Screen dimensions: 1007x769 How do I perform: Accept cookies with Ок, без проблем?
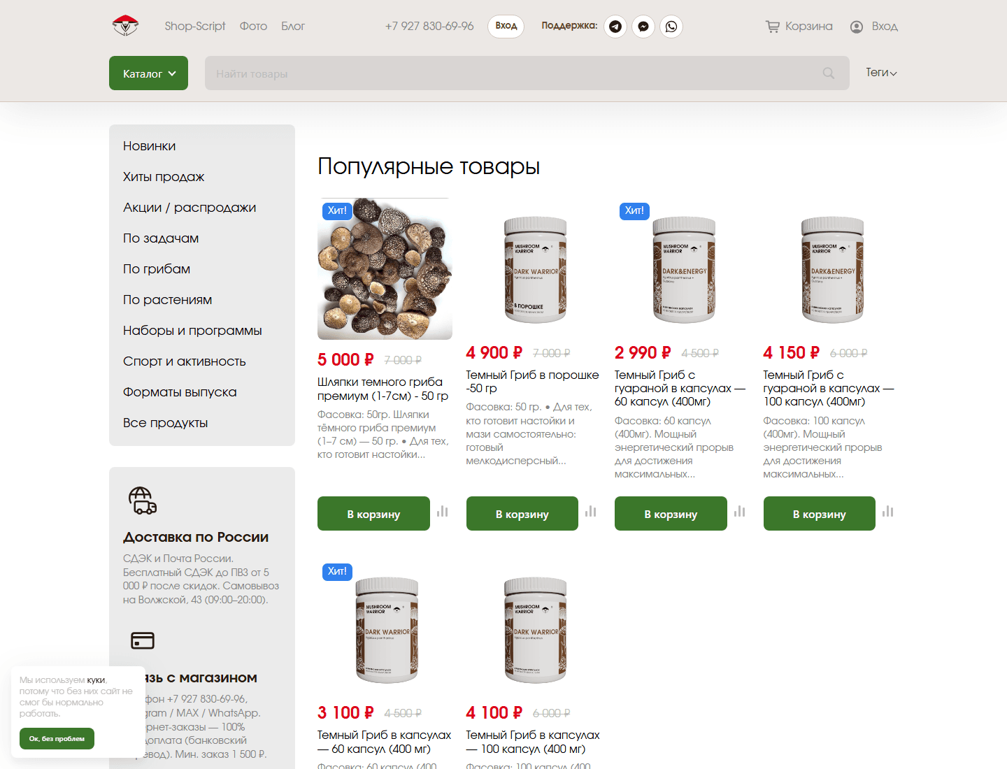[57, 739]
